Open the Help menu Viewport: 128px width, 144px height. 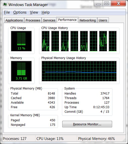(46, 12)
